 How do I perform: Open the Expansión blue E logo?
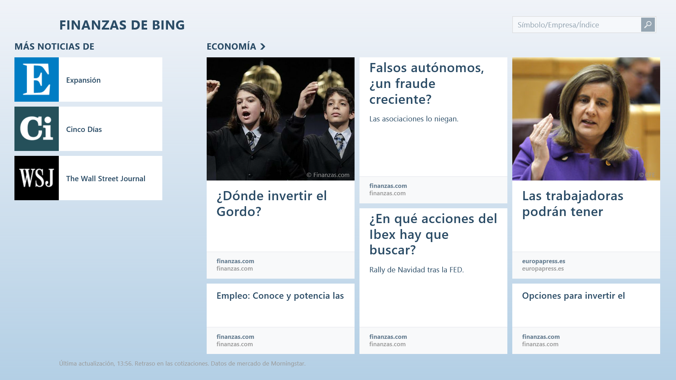coord(37,80)
